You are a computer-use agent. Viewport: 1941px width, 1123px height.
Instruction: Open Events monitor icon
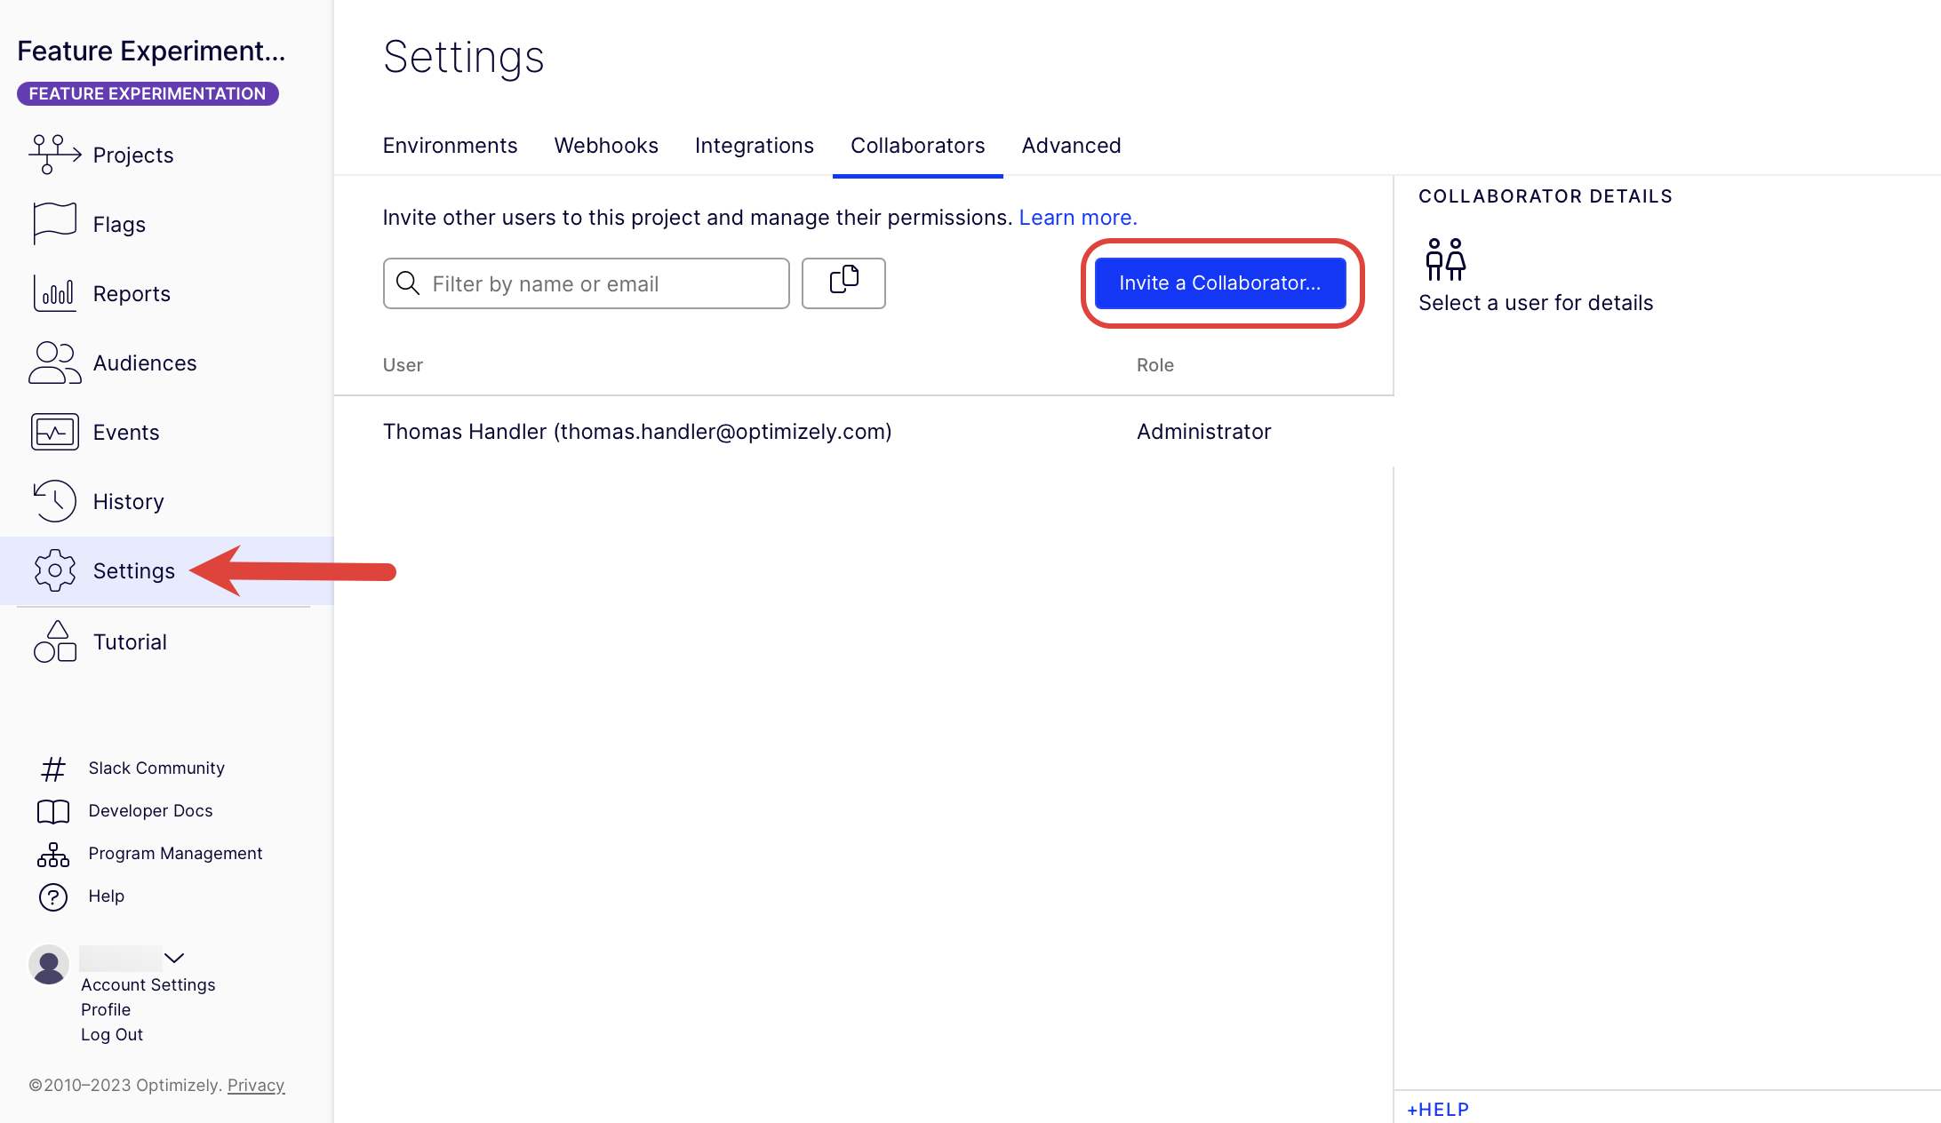click(54, 432)
